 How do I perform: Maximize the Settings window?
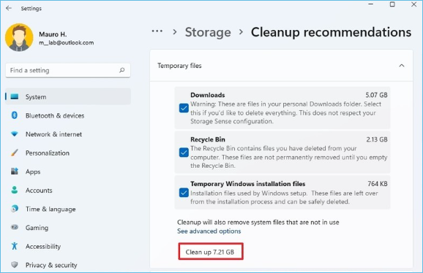392,4
